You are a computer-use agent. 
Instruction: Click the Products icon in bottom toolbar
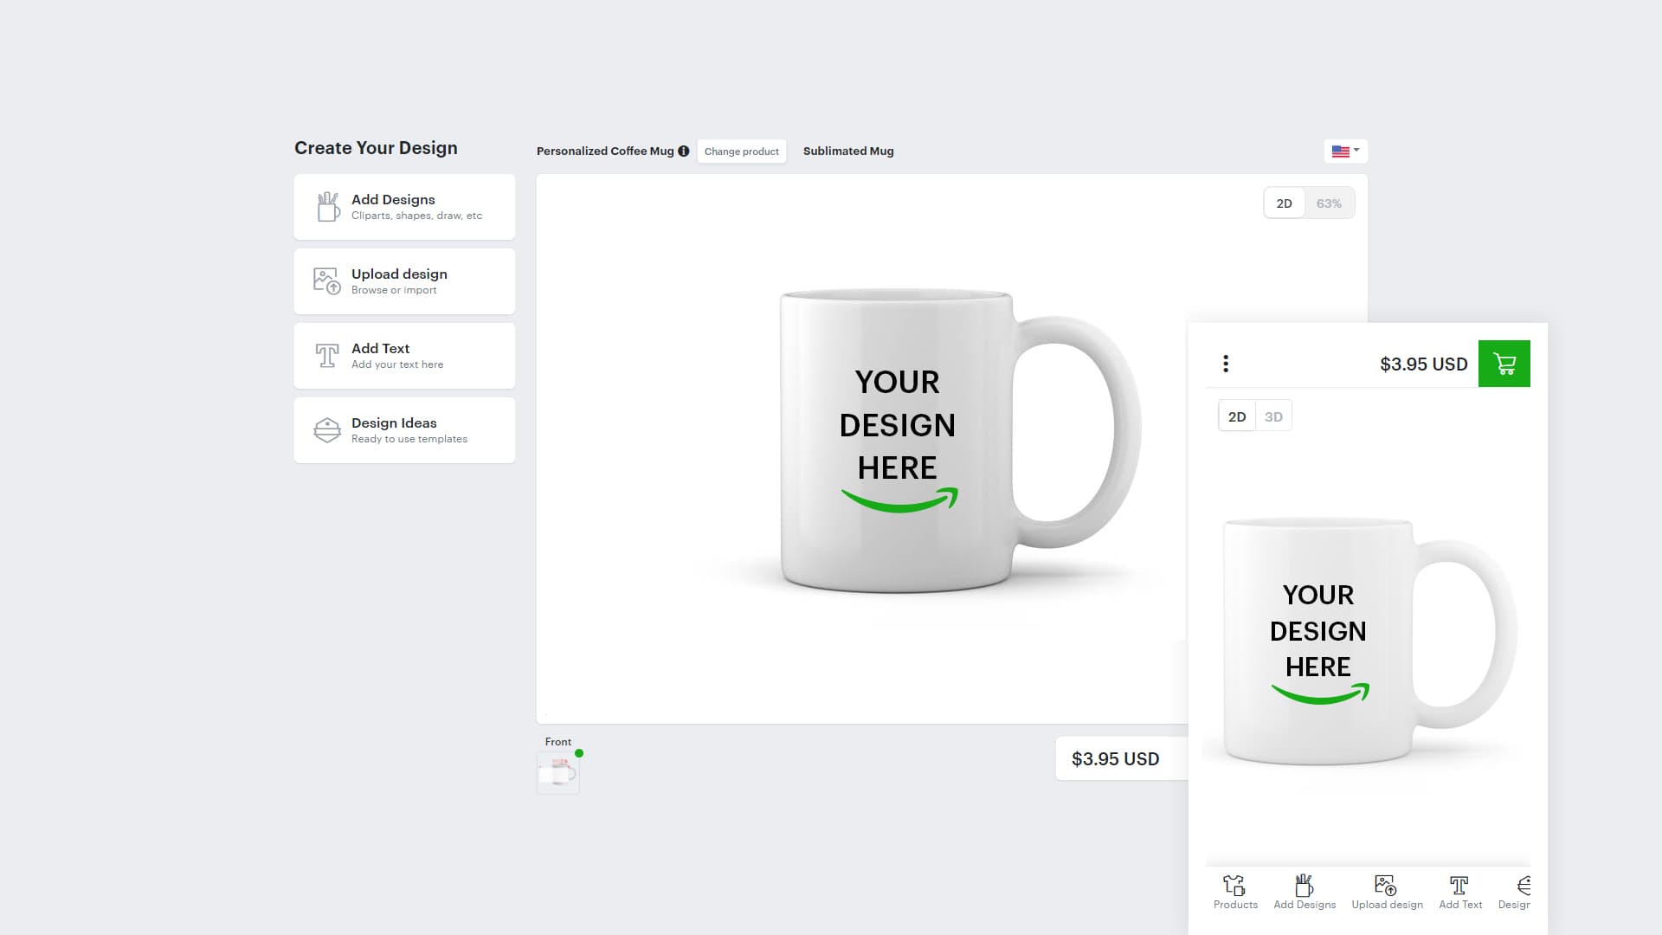click(1235, 891)
